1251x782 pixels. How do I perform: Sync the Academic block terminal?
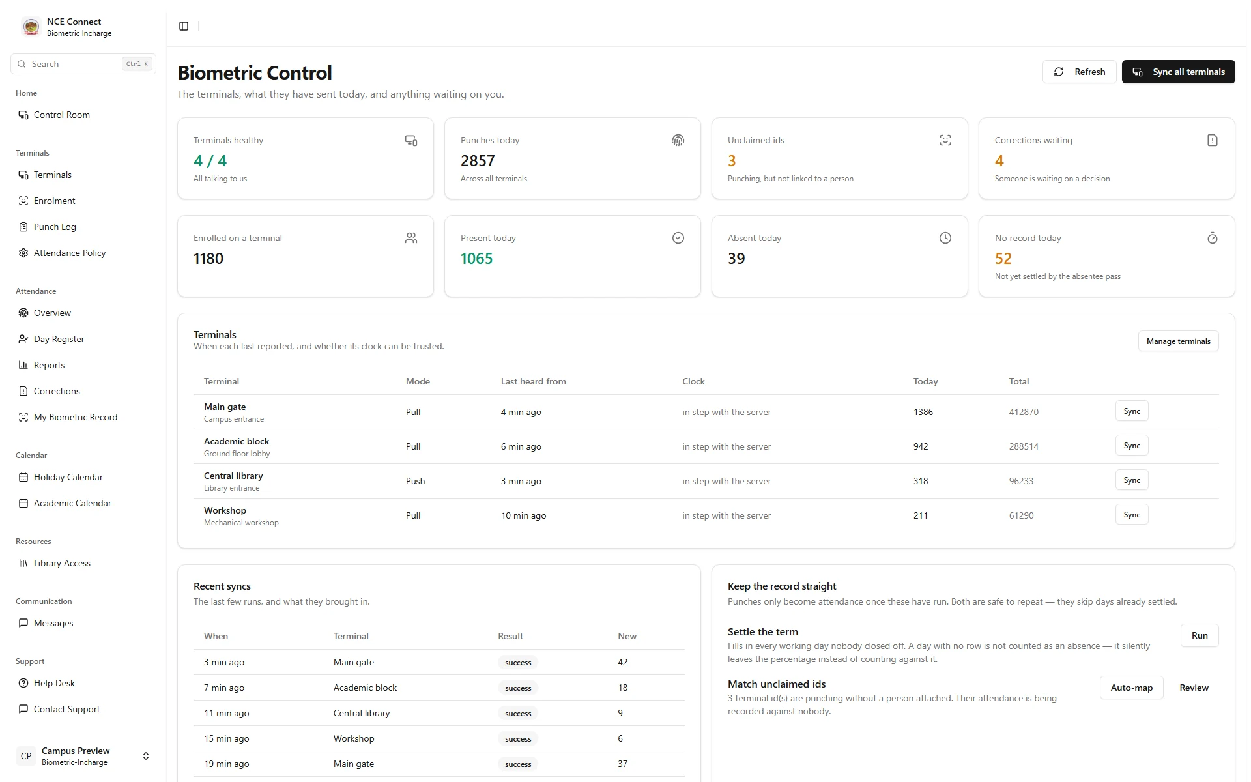click(1132, 446)
